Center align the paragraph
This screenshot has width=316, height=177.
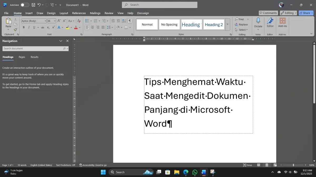92,27
